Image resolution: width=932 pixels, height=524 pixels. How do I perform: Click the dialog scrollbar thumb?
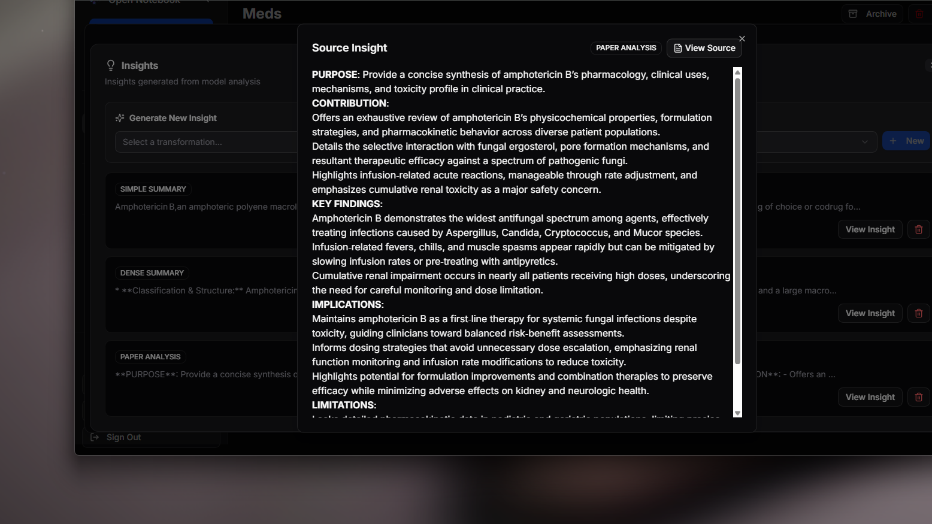pyautogui.click(x=737, y=221)
